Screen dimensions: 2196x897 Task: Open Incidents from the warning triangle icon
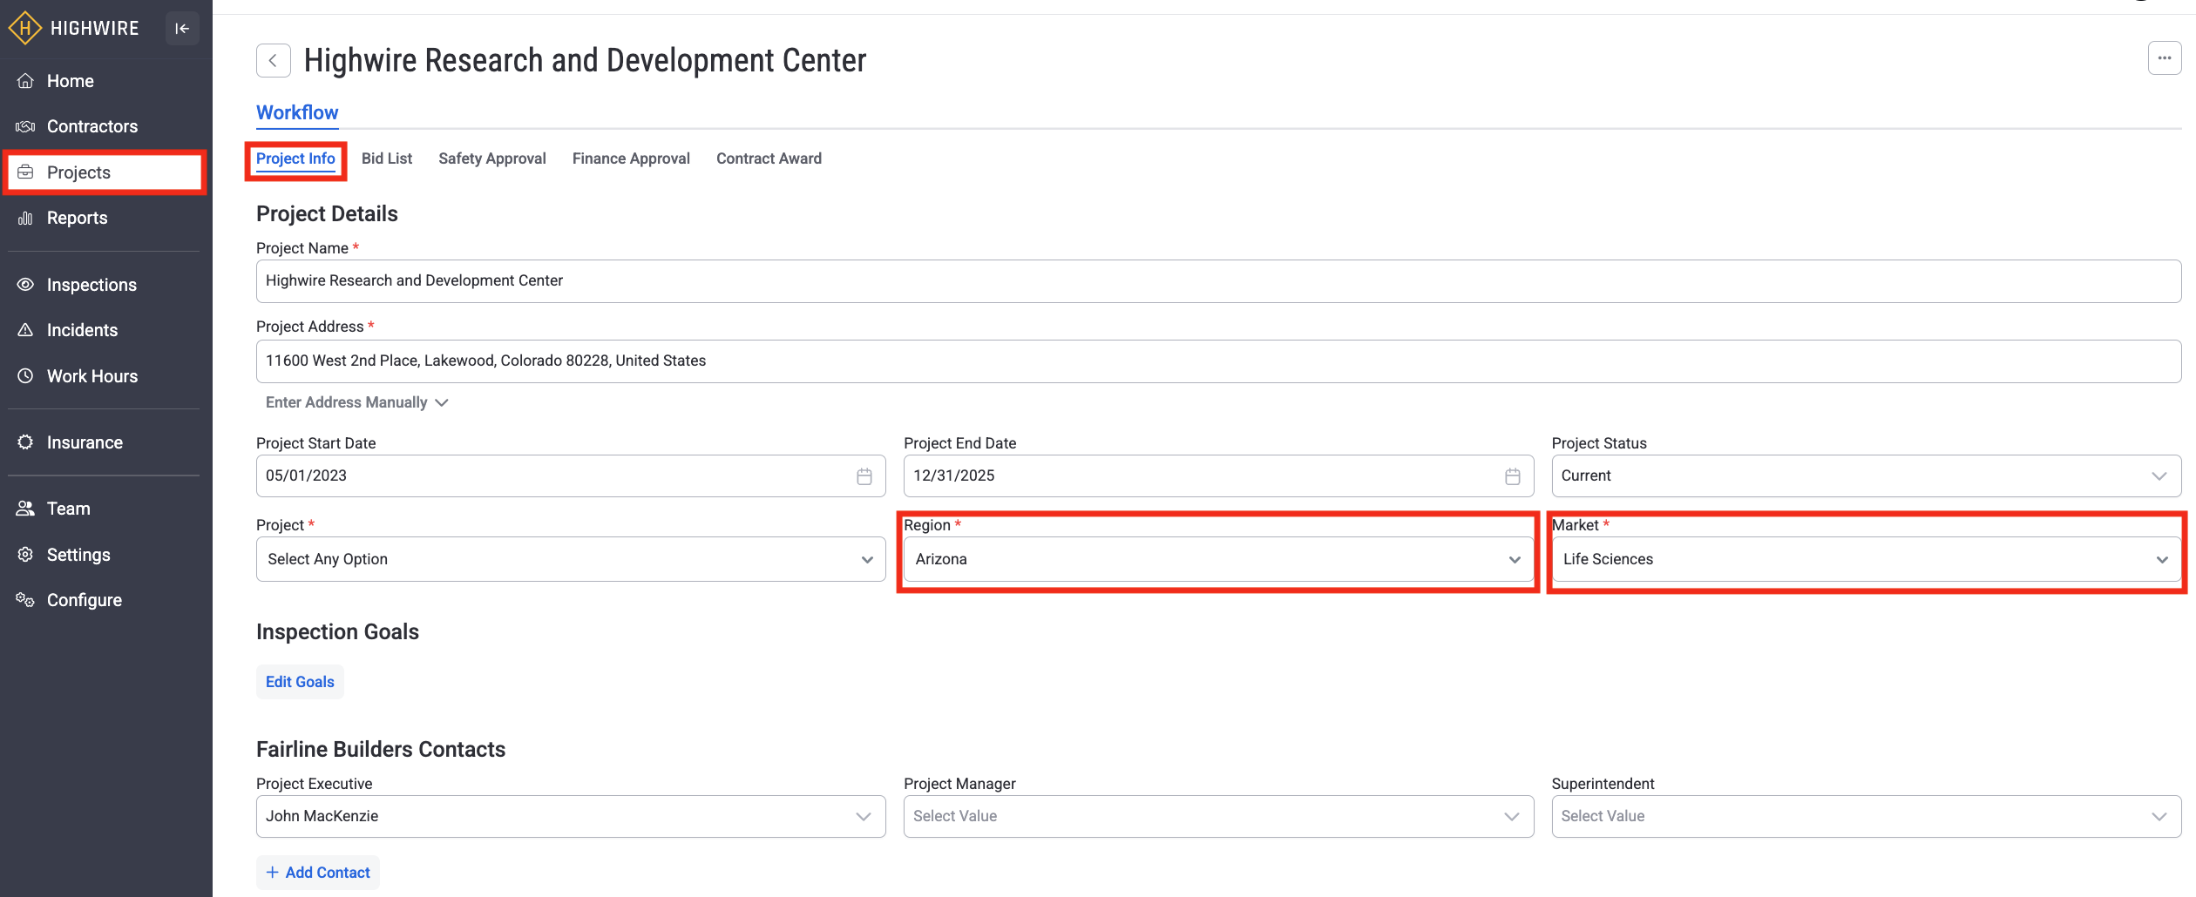coord(26,330)
